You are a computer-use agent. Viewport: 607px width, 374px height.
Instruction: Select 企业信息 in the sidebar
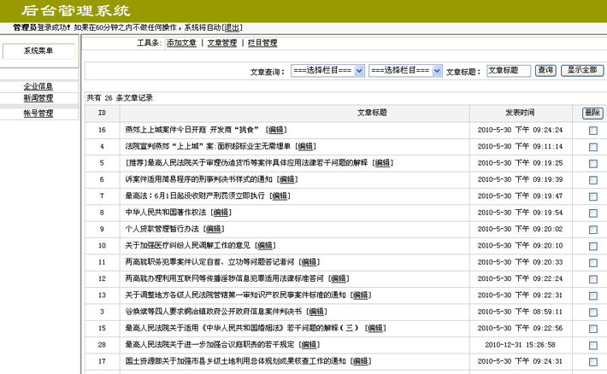pyautogui.click(x=38, y=86)
